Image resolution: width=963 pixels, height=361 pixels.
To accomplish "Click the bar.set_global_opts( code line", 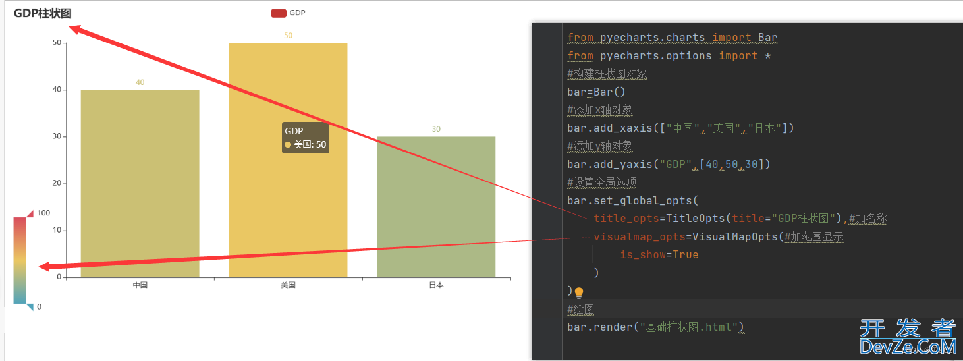I will tap(632, 200).
